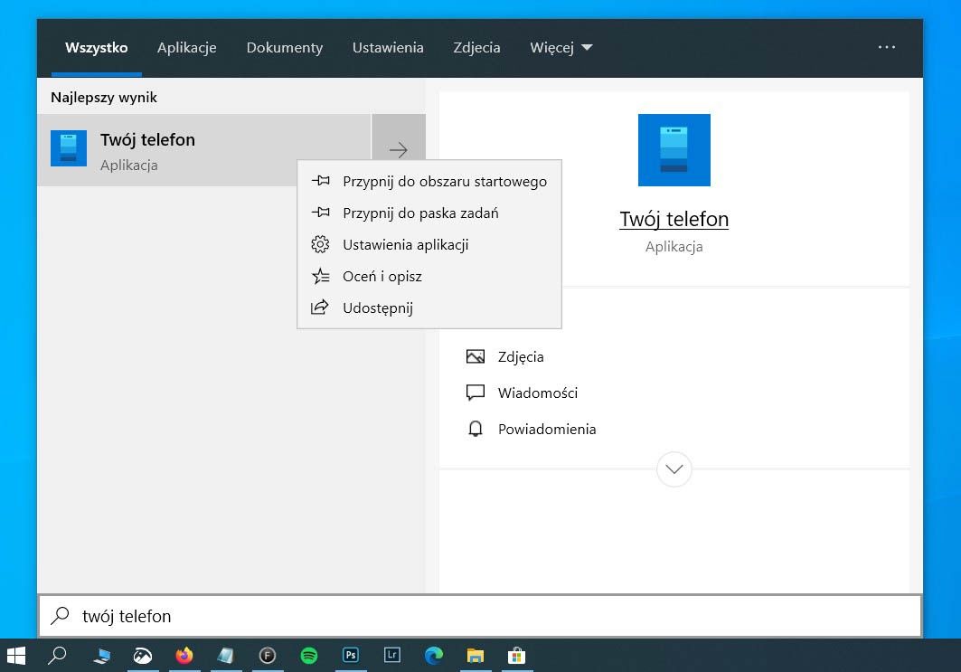Switch to the Ustawienia tab
This screenshot has width=961, height=672.
point(388,47)
